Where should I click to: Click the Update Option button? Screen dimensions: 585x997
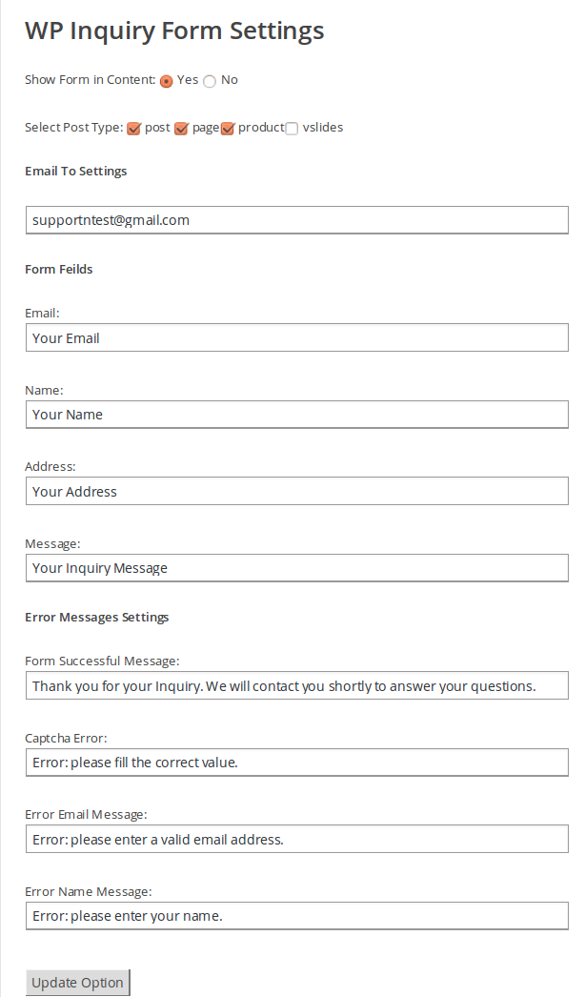pos(77,983)
